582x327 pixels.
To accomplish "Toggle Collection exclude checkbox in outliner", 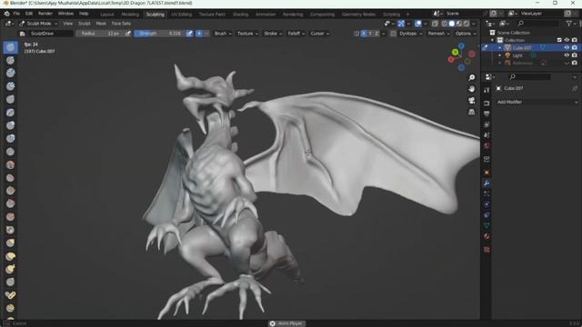I will [x=559, y=40].
